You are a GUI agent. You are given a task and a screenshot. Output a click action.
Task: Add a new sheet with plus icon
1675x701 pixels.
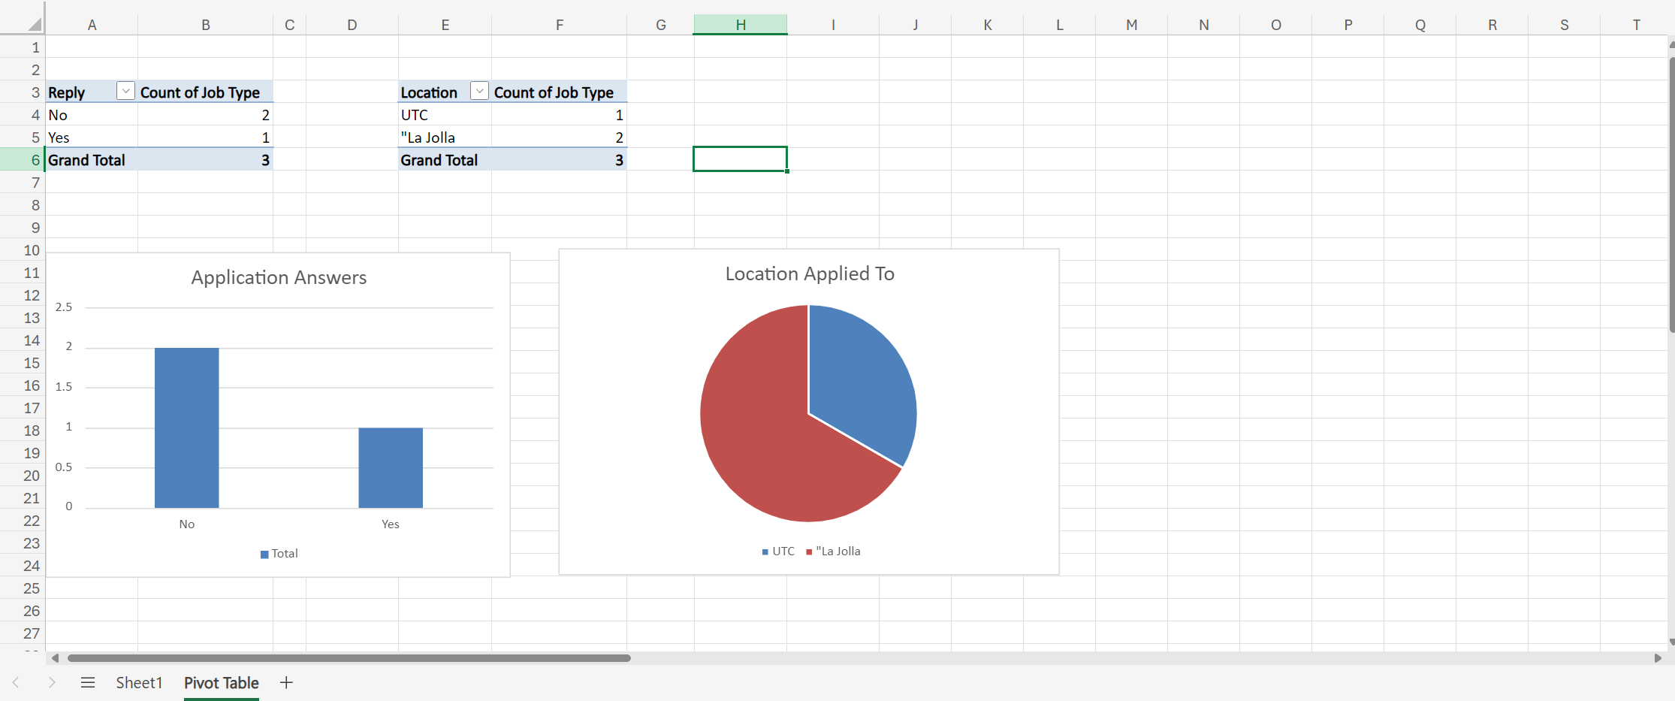(x=286, y=682)
